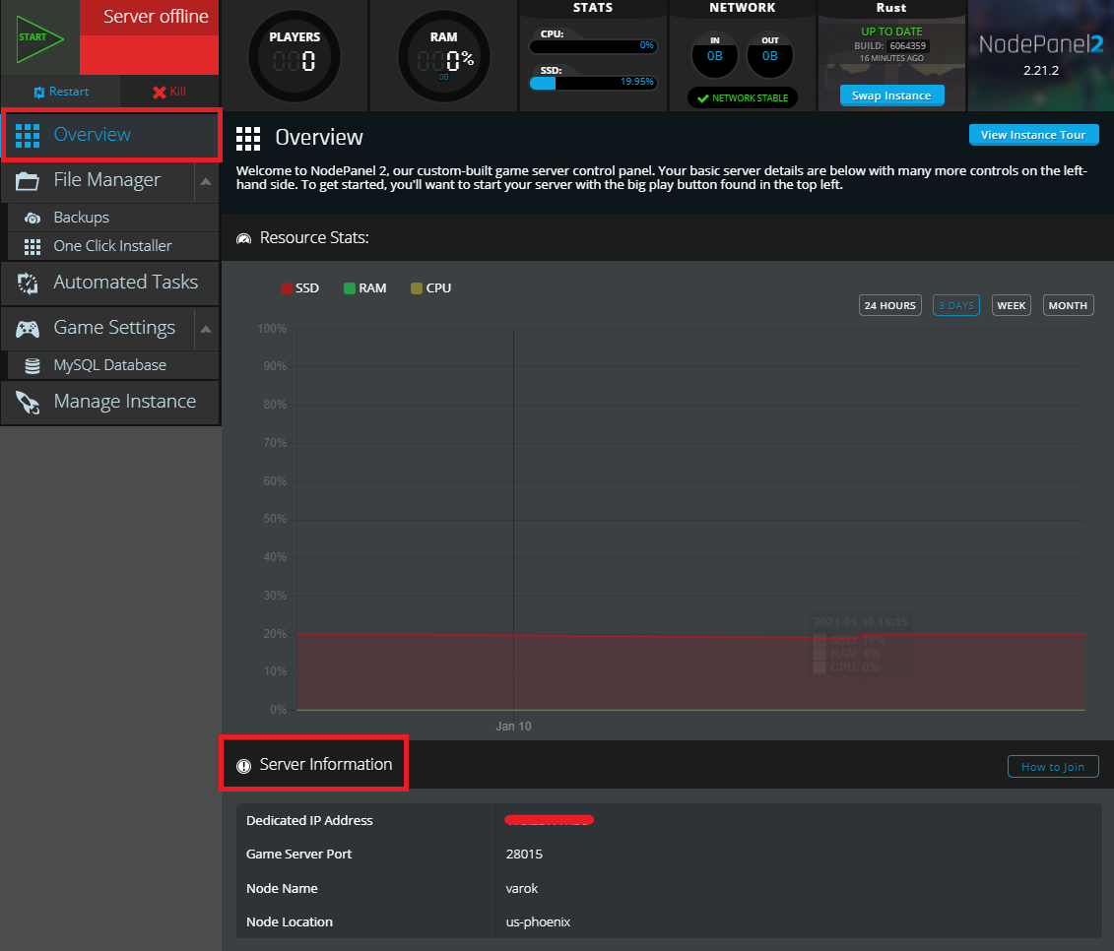1114x951 pixels.
Task: Collapse the File Manager submenu arrow
Action: pos(205,181)
